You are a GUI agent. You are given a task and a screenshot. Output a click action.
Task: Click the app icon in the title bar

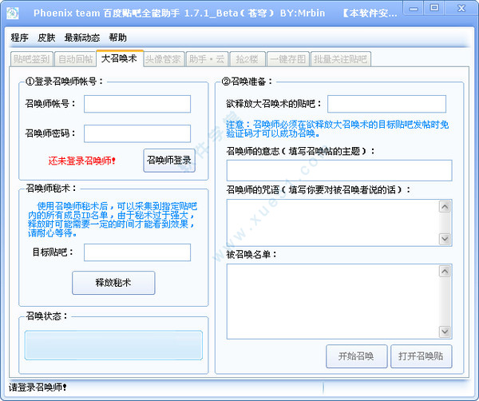[x=13, y=13]
